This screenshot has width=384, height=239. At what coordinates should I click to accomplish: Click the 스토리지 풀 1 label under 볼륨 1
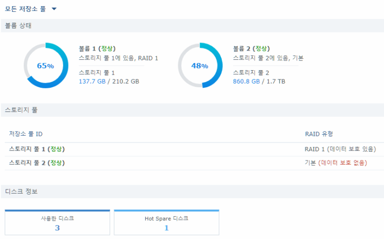pyautogui.click(x=97, y=73)
